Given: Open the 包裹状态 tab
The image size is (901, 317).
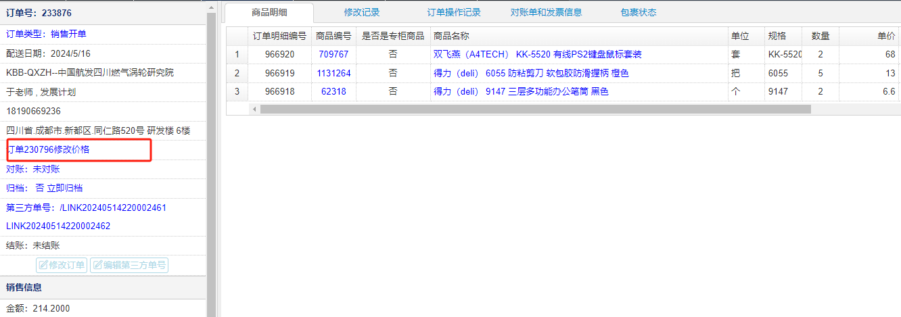Looking at the screenshot, I should tap(638, 12).
